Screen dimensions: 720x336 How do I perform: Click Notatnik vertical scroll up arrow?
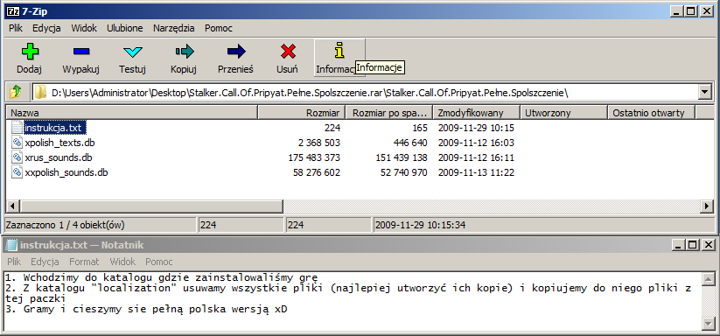(709, 278)
